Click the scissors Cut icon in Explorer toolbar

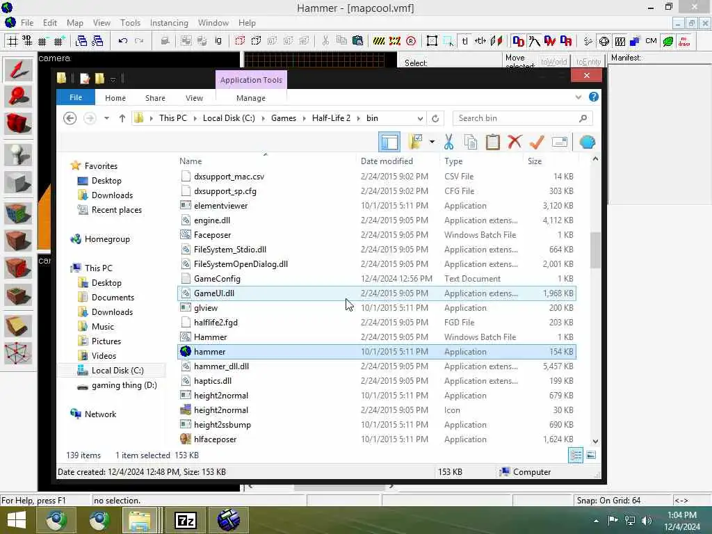(x=448, y=142)
